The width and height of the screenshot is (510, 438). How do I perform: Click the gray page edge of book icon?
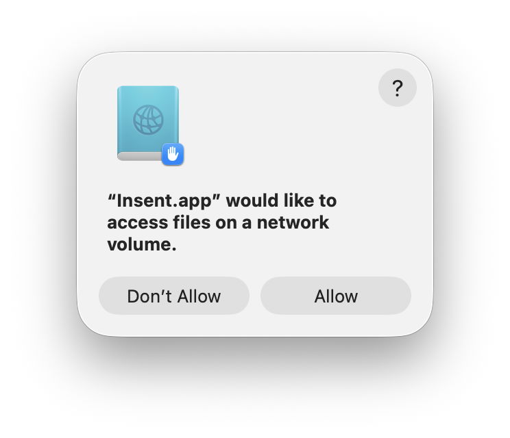(x=139, y=157)
